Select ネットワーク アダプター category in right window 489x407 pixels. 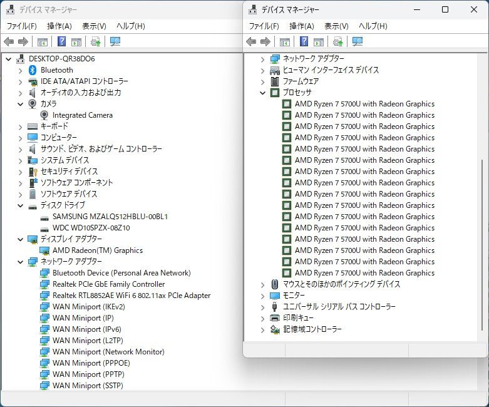tap(314, 59)
